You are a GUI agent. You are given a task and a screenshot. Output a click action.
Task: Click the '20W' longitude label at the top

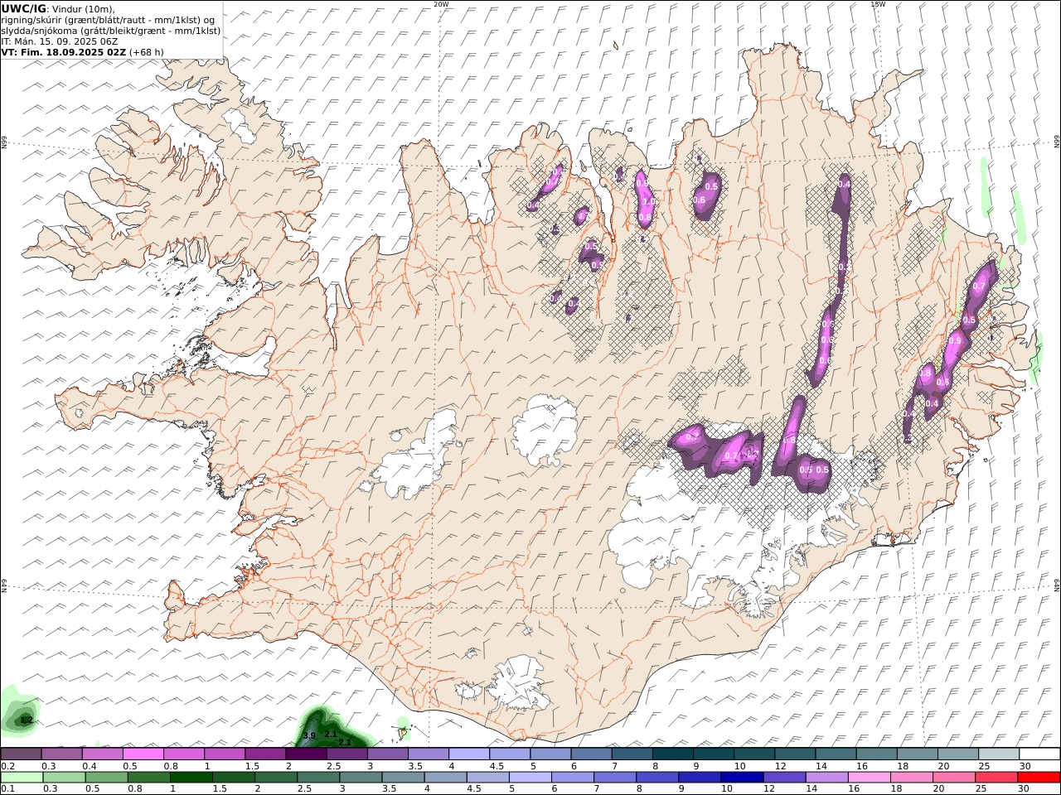pos(441,4)
